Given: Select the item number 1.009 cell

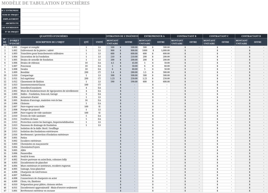Looking at the screenshot, I should click(x=14, y=72).
